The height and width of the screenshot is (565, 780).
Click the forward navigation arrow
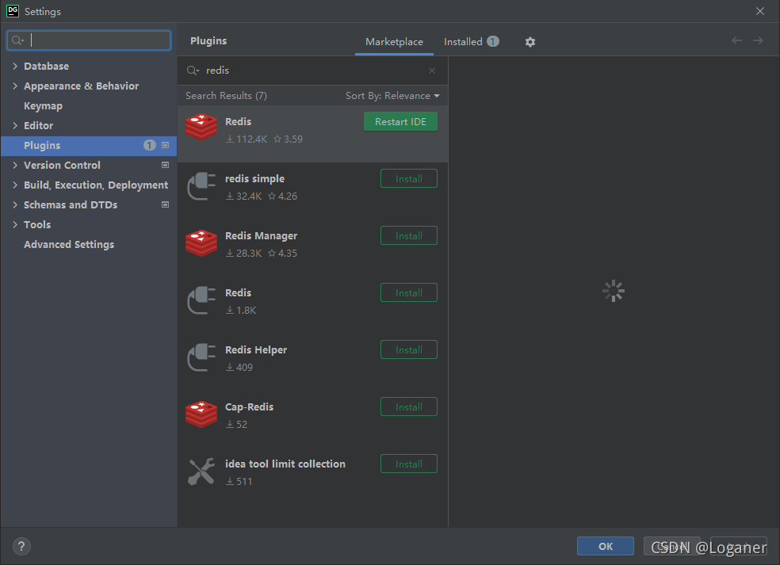pyautogui.click(x=758, y=40)
